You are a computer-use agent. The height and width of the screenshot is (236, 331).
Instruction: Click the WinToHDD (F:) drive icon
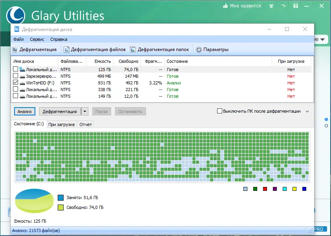[x=22, y=83]
